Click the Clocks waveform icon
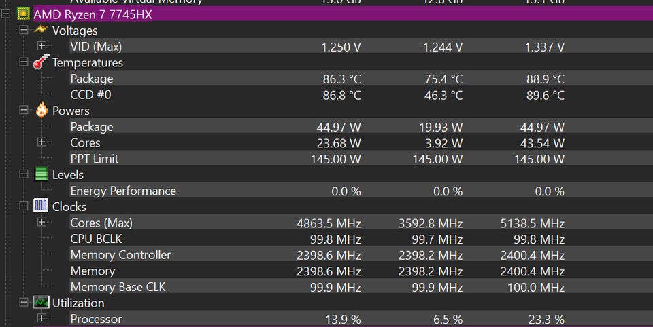Screen dimensions: 653x327 coord(41,206)
